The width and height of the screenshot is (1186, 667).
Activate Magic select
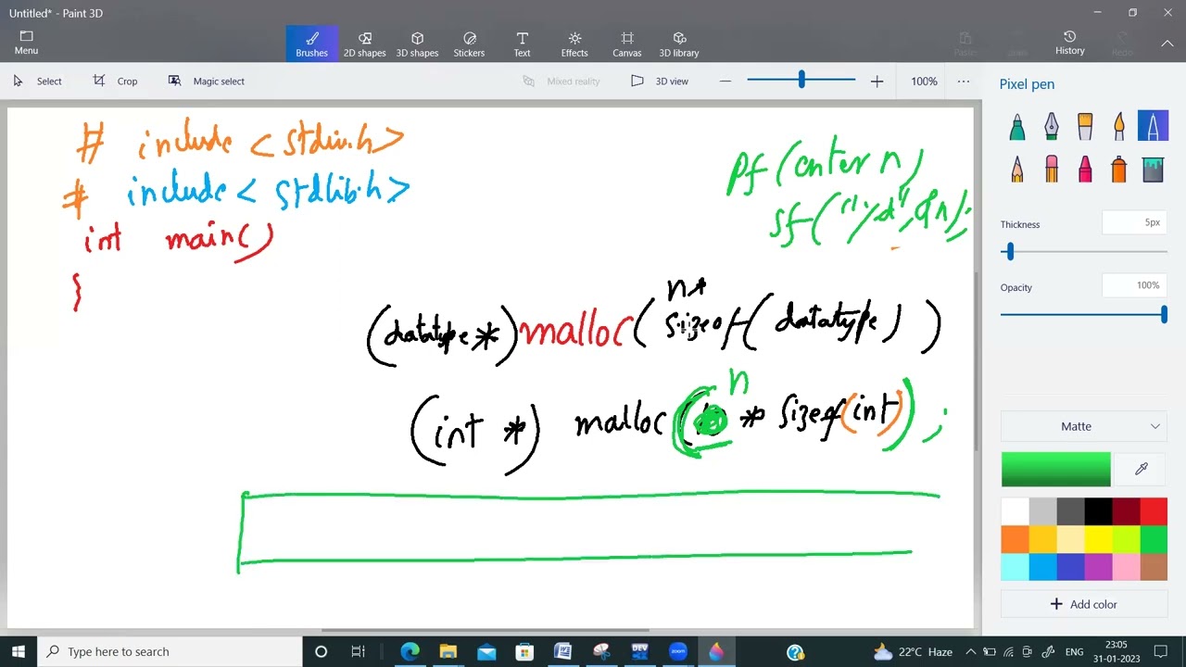[x=207, y=82]
